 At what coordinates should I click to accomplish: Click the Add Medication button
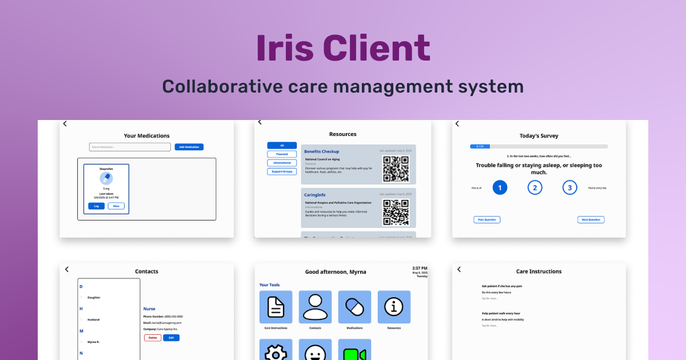[x=189, y=147]
